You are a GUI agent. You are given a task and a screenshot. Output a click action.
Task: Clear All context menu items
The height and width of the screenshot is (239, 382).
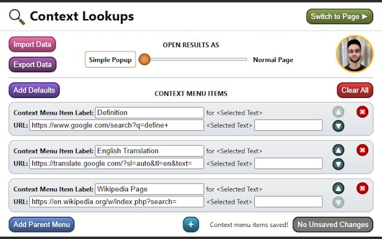point(355,90)
